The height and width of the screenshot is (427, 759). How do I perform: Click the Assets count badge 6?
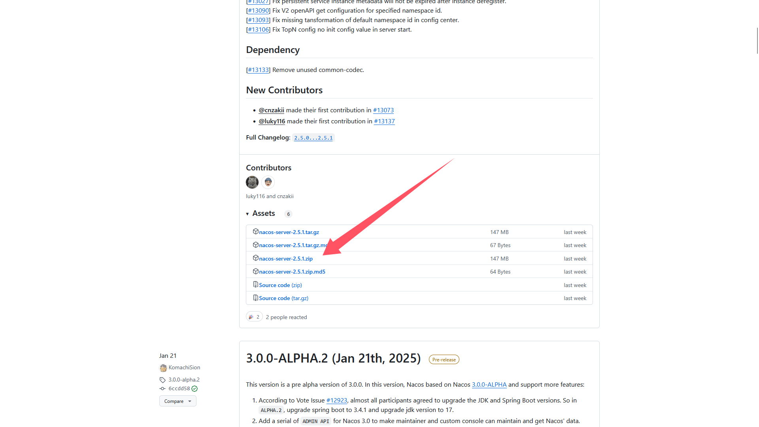coord(288,214)
